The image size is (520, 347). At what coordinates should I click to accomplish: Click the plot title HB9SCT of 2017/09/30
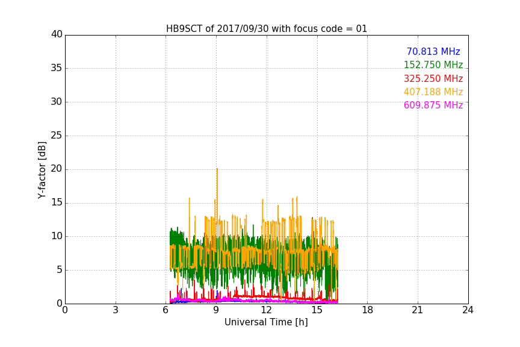(x=266, y=29)
